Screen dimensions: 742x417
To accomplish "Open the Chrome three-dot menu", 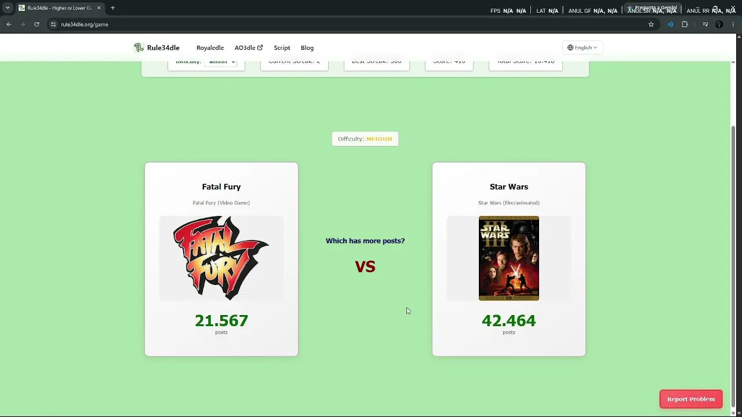I will pyautogui.click(x=733, y=24).
